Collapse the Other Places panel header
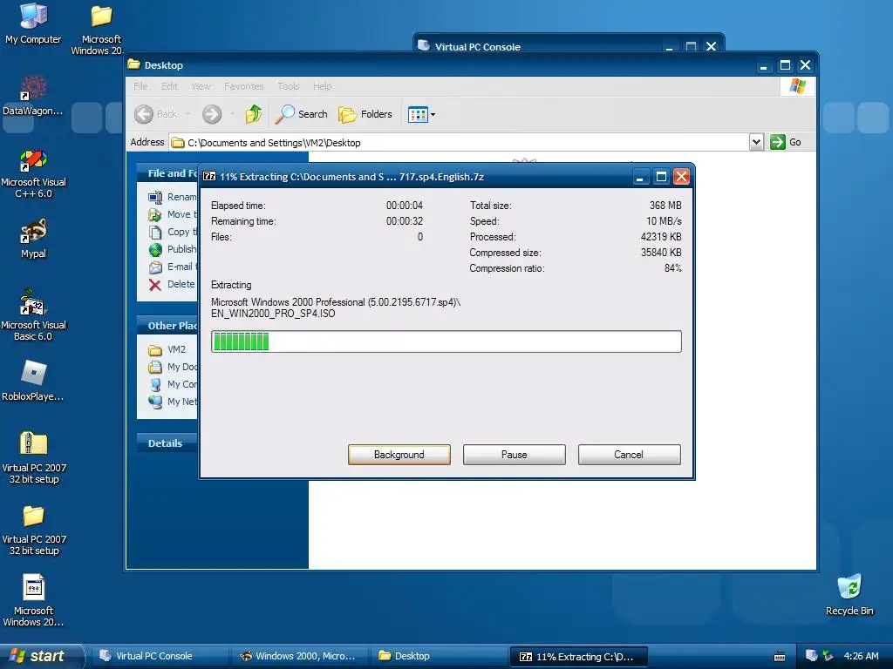This screenshot has width=893, height=669. (x=167, y=326)
